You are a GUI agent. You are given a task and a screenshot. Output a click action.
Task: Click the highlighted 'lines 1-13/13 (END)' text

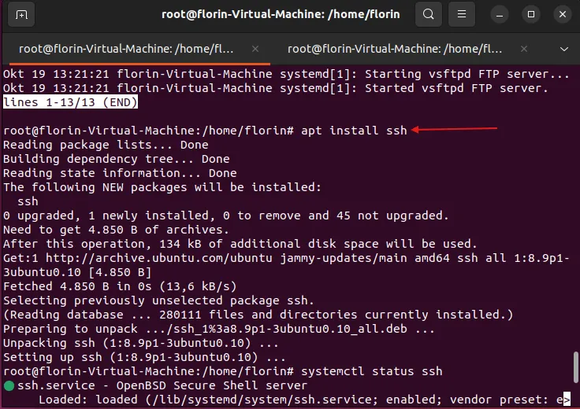pyautogui.click(x=71, y=102)
